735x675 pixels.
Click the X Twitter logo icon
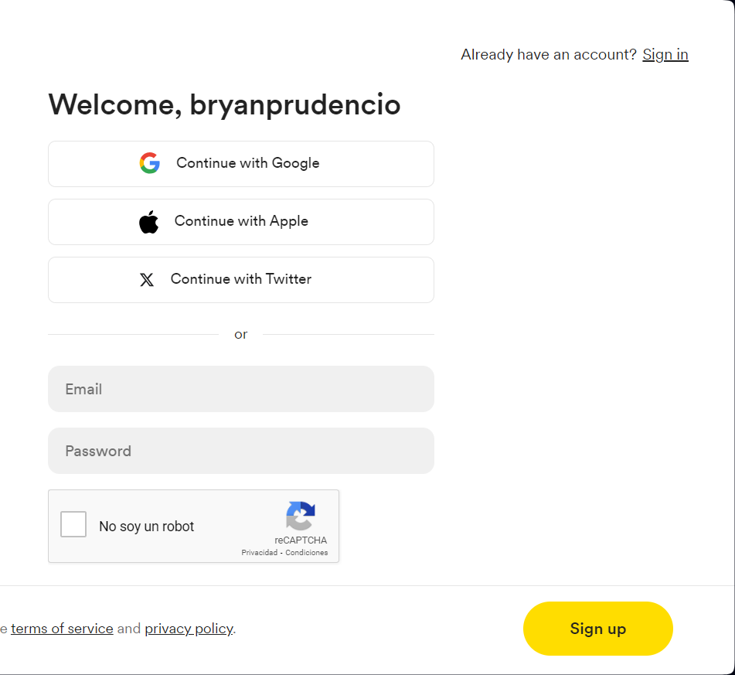147,280
